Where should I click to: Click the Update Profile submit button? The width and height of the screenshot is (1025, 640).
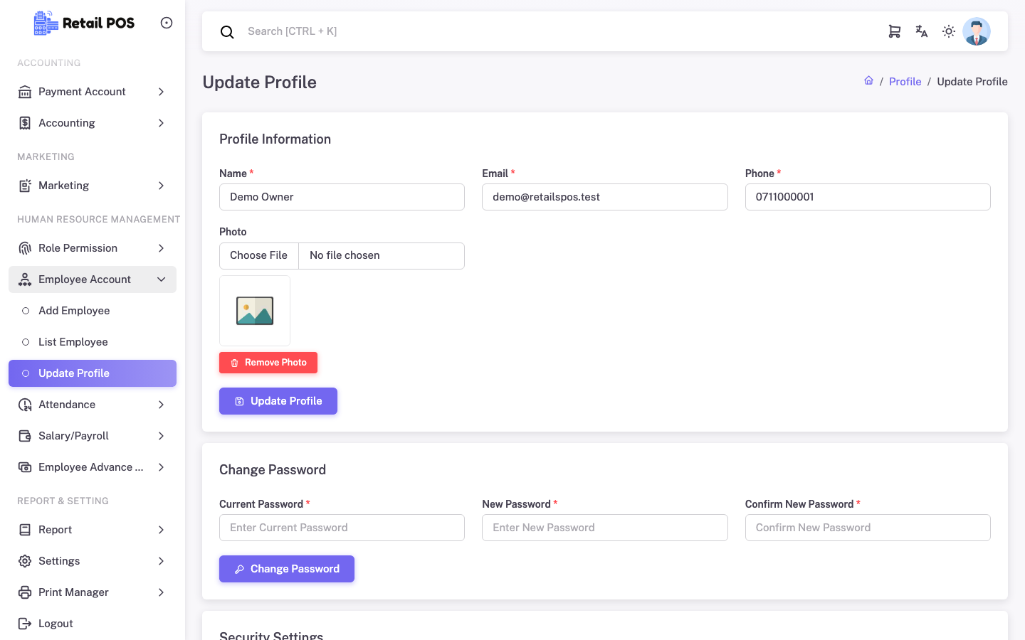pos(278,401)
